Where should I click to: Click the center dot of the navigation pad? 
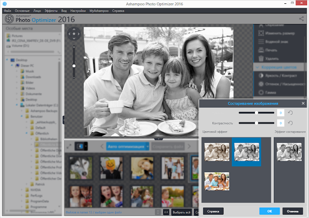pos(74,34)
